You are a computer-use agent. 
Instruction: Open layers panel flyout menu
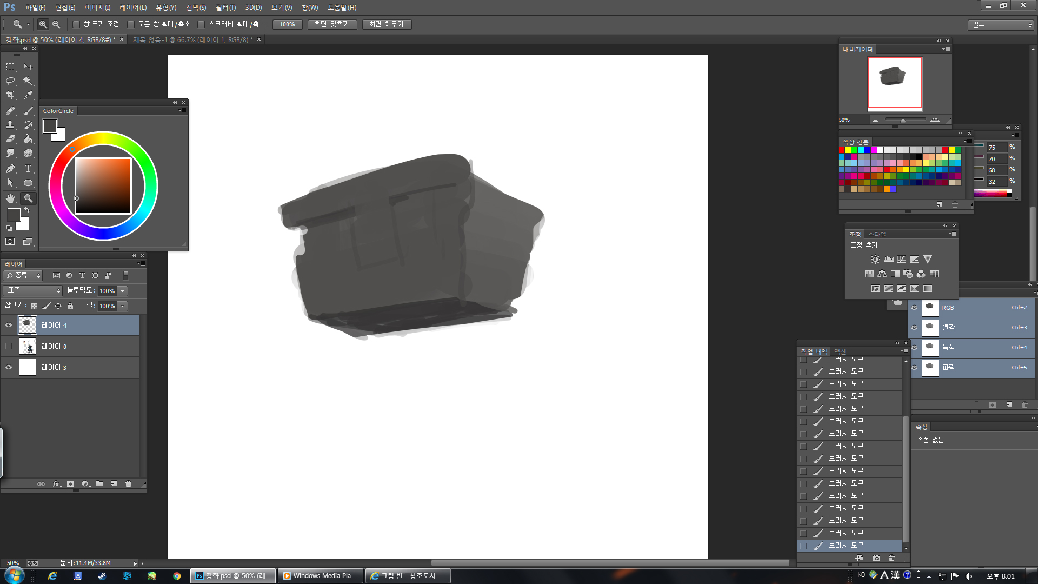tap(141, 264)
